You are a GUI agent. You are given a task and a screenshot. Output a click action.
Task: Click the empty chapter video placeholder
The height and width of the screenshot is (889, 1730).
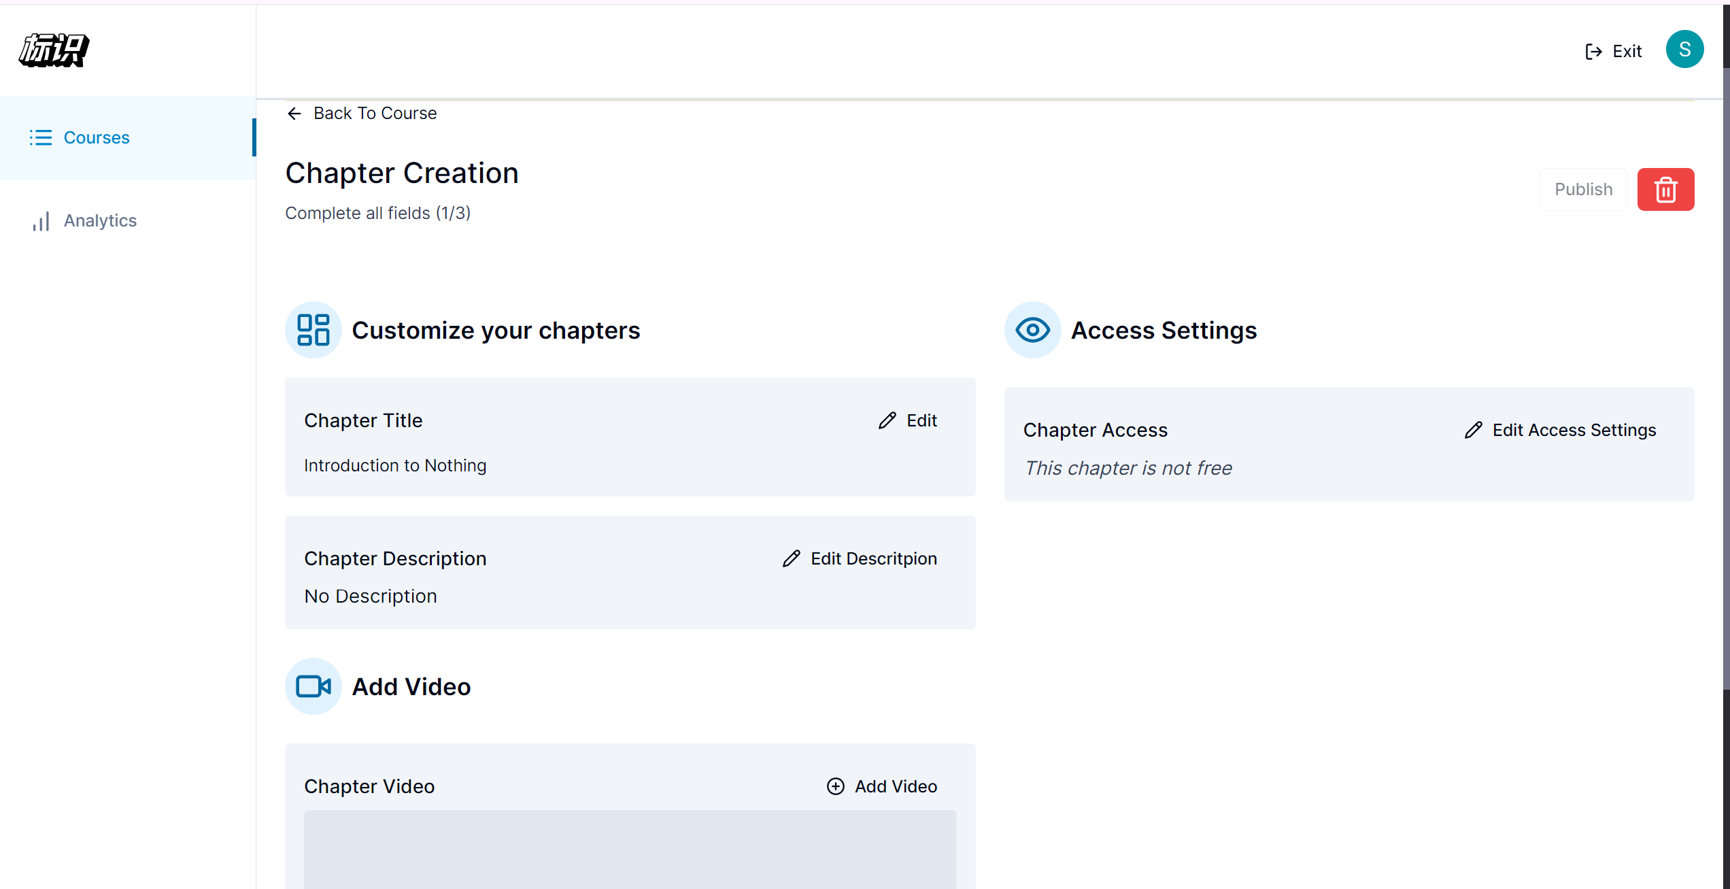(630, 849)
